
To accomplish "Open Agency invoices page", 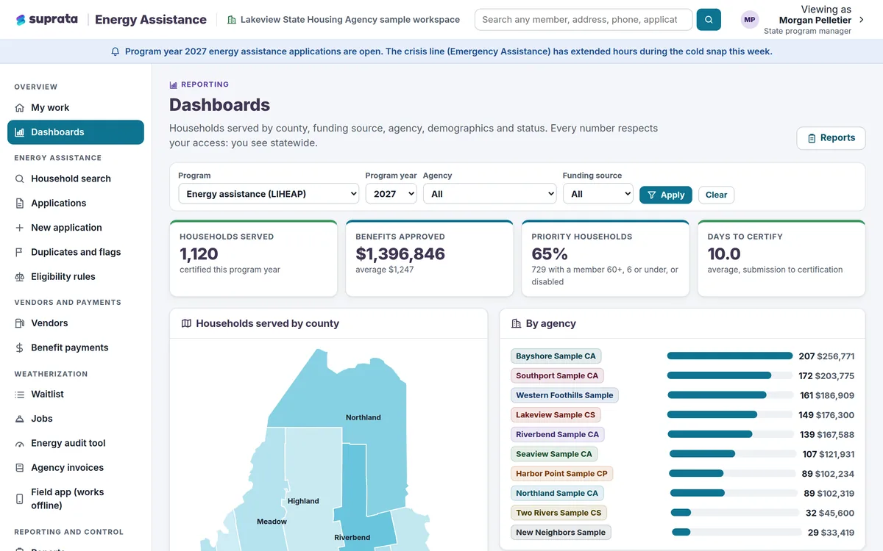I will [76, 468].
